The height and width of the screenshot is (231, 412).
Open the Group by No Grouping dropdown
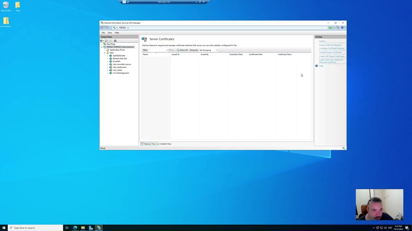(x=208, y=50)
